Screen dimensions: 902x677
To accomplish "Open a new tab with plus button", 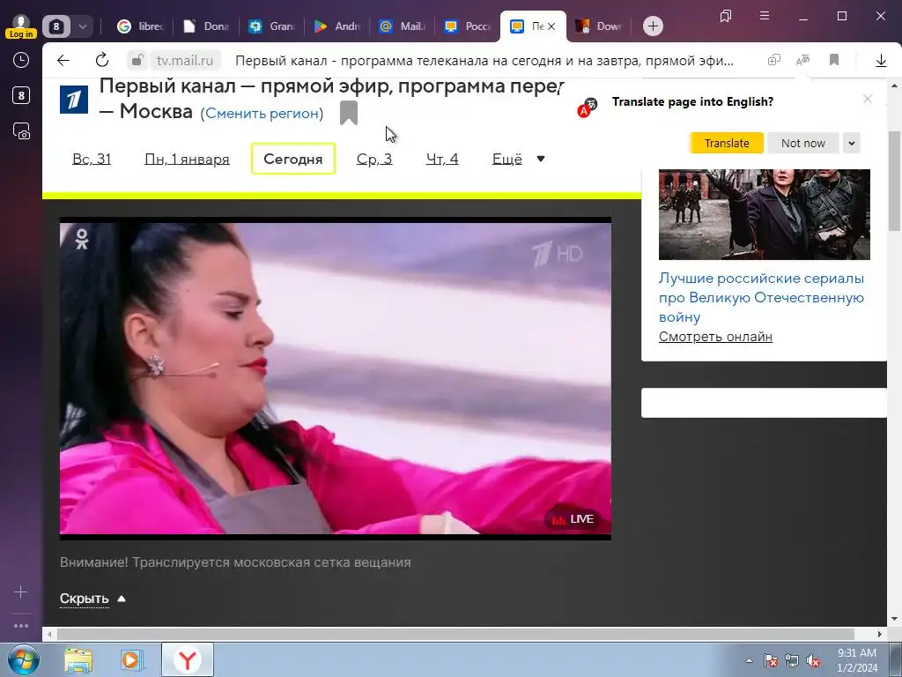I will coord(653,26).
